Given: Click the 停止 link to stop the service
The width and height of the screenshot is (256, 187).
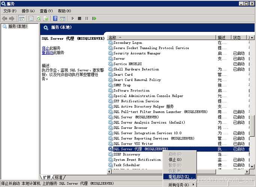Looking at the screenshot, I should 45,48.
